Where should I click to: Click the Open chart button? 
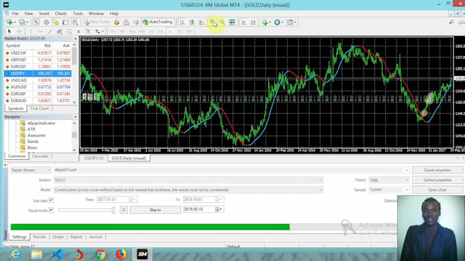(438, 190)
